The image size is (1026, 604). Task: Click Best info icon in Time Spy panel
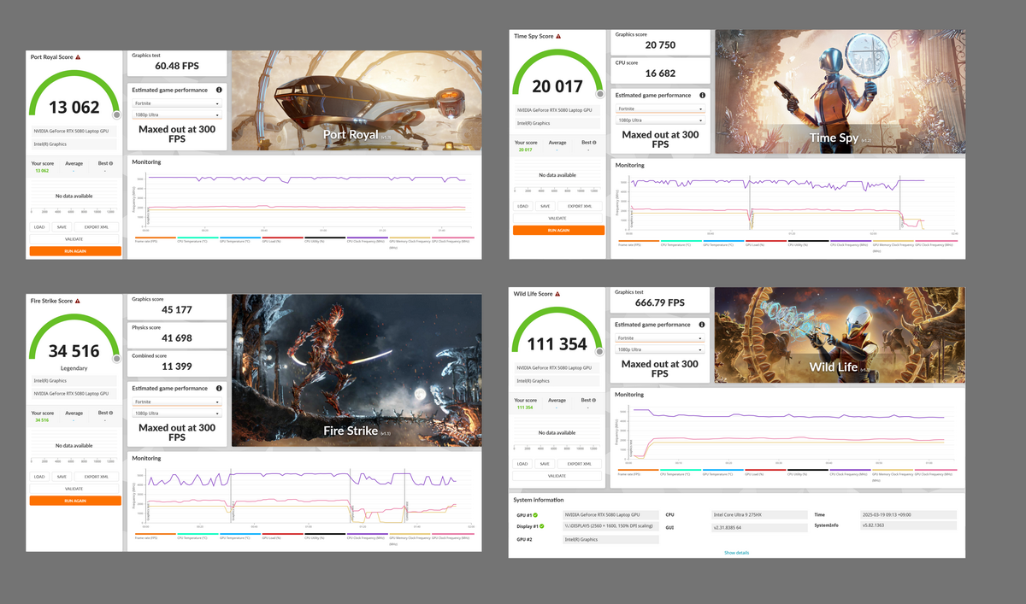[594, 142]
